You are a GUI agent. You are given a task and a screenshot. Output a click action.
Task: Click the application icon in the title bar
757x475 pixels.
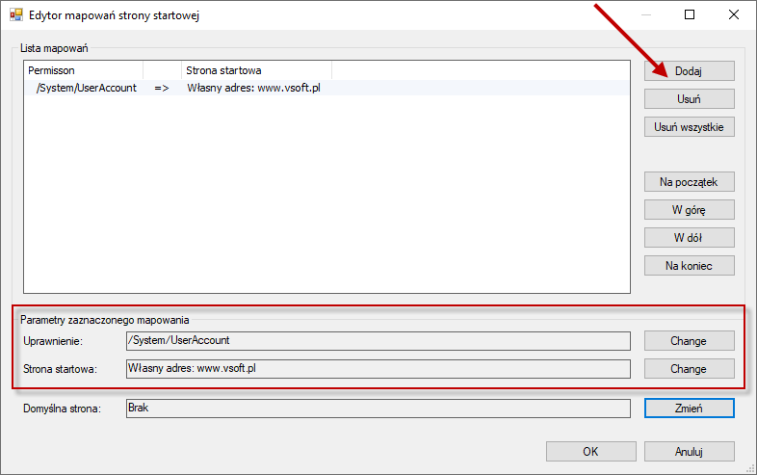pos(16,15)
